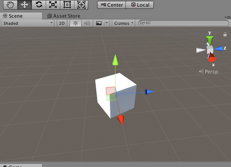Open search filter magnifier dropdown
Viewport: 231px width, 167px height.
tap(142, 23)
